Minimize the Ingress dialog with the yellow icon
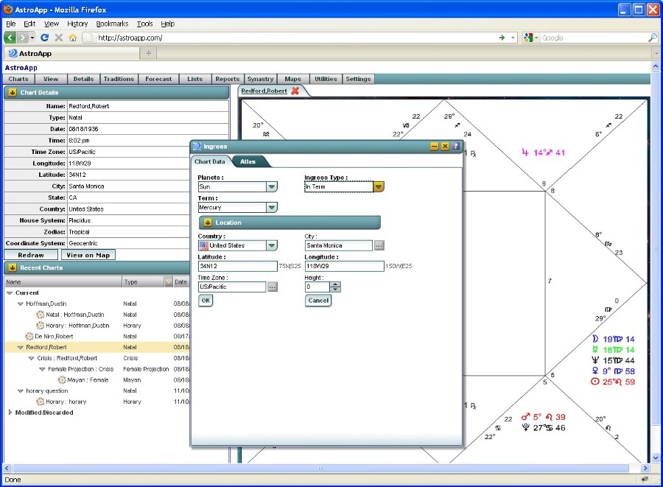 [x=435, y=147]
